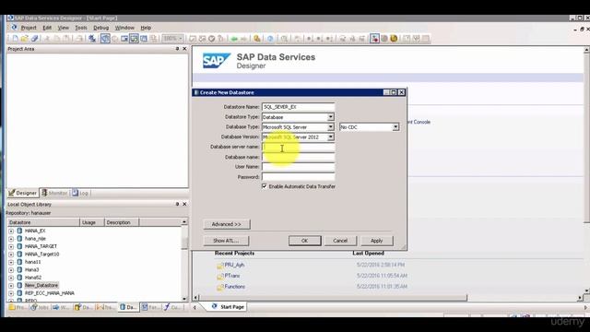Viewport: 590px width, 332px height.
Task: Click the gold coin toolbar icon
Action: point(394,39)
